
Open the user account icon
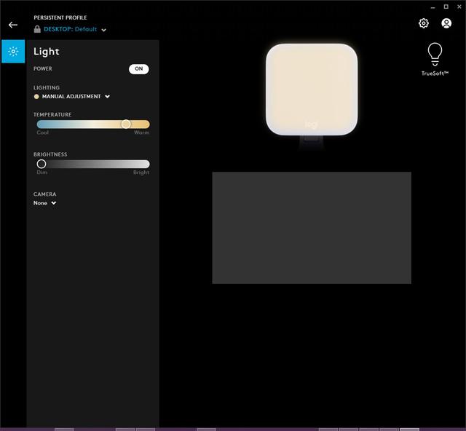pos(446,23)
